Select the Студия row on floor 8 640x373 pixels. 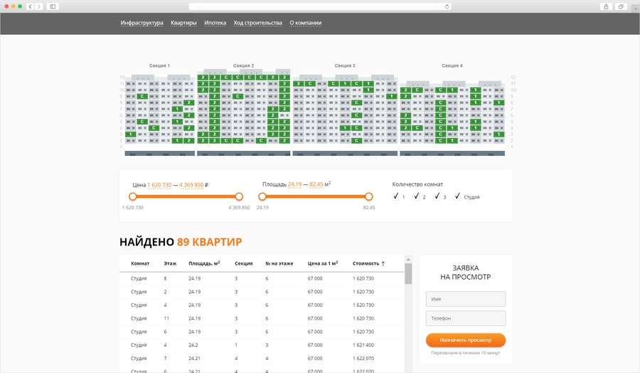tap(262, 278)
